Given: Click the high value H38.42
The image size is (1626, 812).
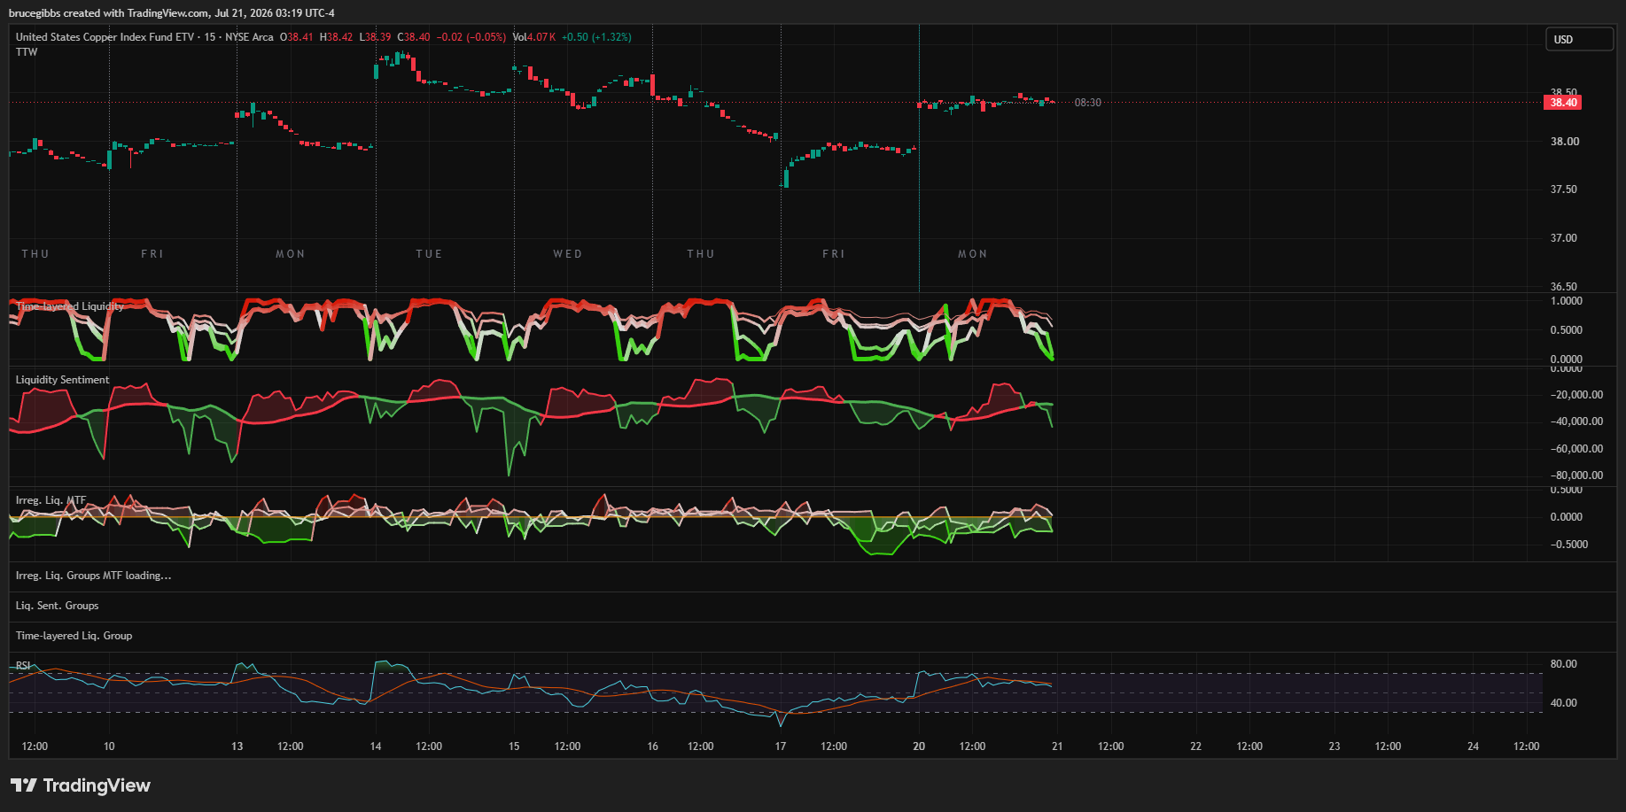Looking at the screenshot, I should pyautogui.click(x=337, y=37).
